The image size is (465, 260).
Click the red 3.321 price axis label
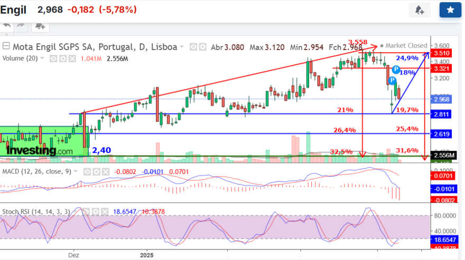(x=441, y=69)
